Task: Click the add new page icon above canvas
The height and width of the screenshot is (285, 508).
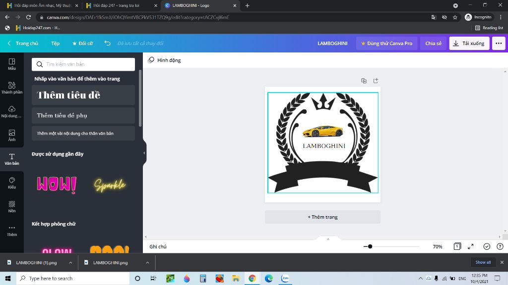Action: (x=376, y=81)
